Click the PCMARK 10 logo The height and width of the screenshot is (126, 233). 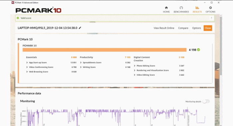click(x=38, y=10)
